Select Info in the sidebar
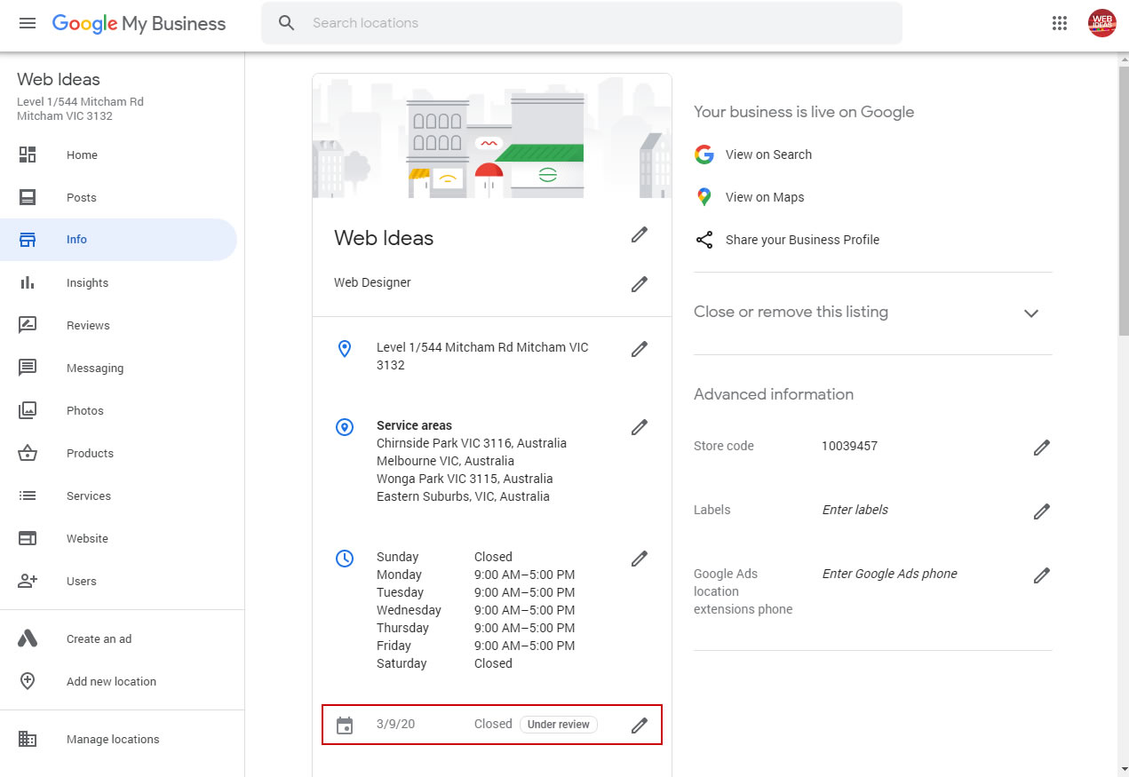 point(118,240)
